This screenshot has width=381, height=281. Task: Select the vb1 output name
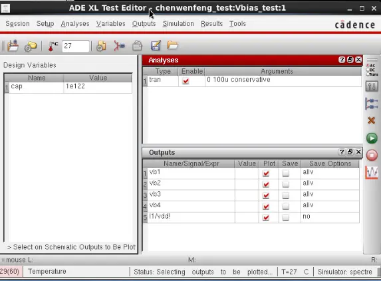click(x=191, y=173)
